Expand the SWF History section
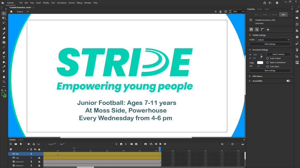 250,76
